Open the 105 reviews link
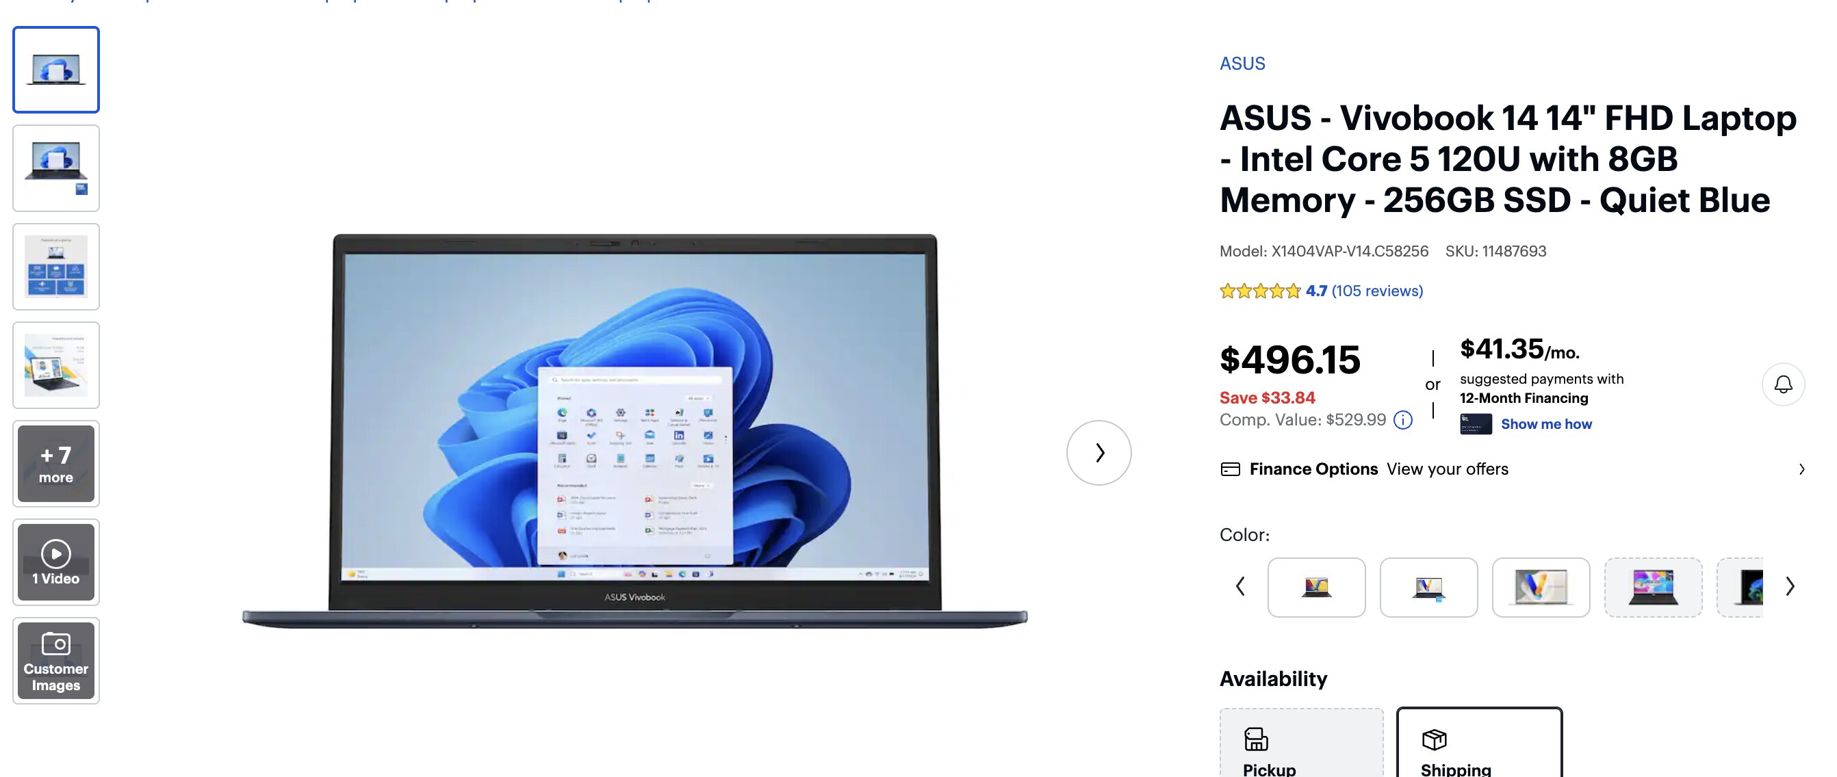The width and height of the screenshot is (1837, 777). pyautogui.click(x=1377, y=291)
